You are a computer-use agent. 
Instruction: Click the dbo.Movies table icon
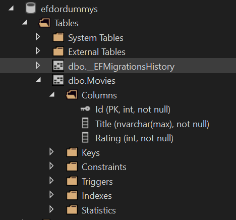58,80
